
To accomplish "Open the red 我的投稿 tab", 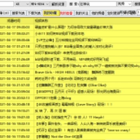I will [x=66, y=13].
